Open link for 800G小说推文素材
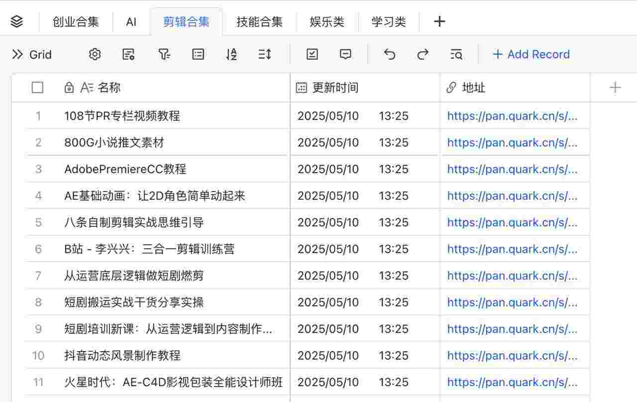Image resolution: width=637 pixels, height=402 pixels. pyautogui.click(x=512, y=143)
